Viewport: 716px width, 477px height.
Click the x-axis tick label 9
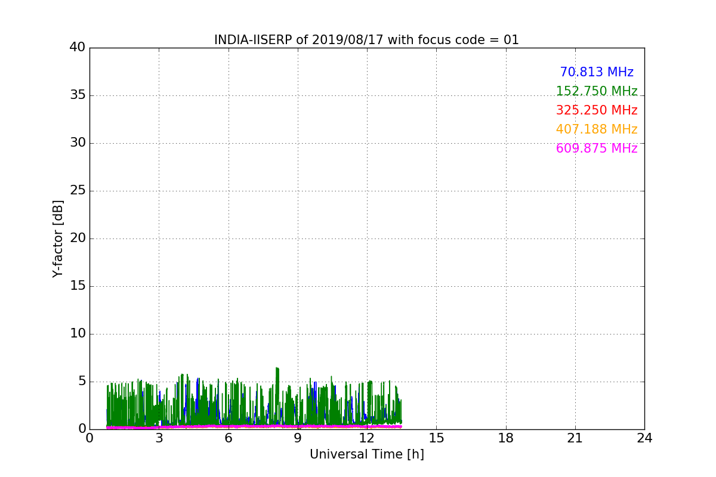(298, 438)
